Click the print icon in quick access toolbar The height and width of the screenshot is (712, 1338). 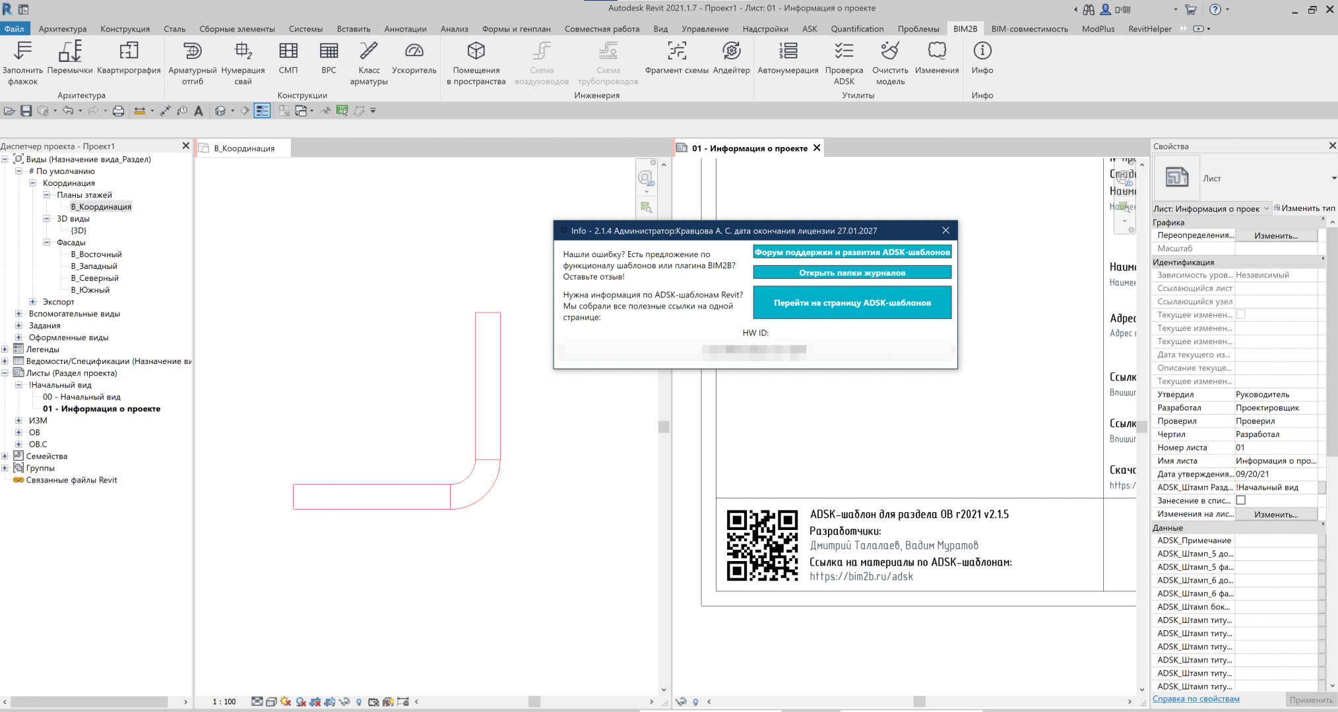118,111
